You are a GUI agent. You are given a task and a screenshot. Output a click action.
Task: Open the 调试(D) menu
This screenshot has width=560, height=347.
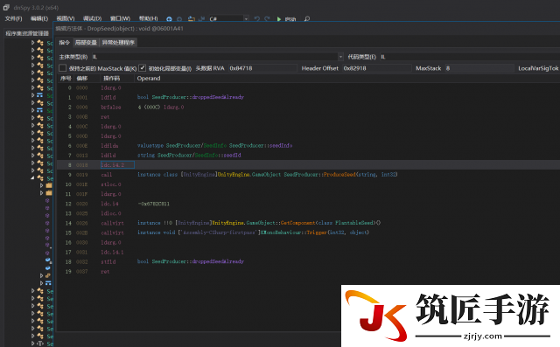pyautogui.click(x=92, y=18)
